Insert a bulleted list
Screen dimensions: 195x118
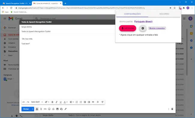click(81, 102)
